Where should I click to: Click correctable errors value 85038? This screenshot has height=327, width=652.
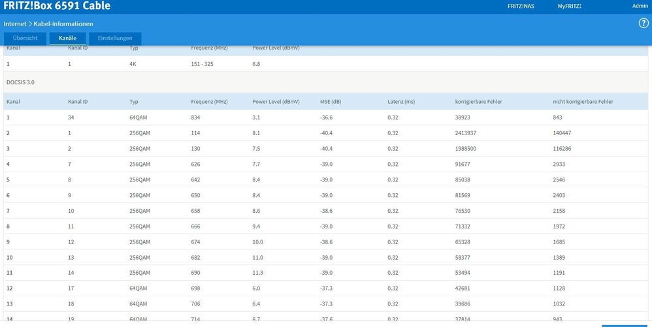463,179
